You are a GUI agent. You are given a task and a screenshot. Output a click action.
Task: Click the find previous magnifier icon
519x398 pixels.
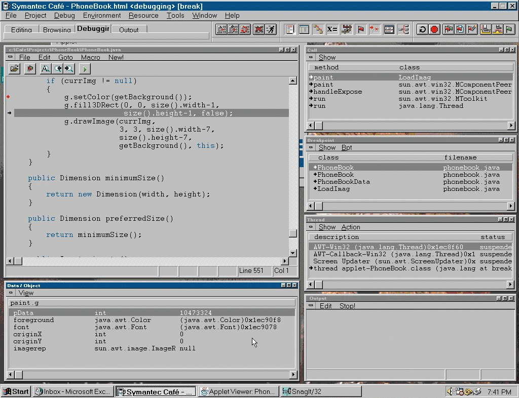[x=58, y=68]
